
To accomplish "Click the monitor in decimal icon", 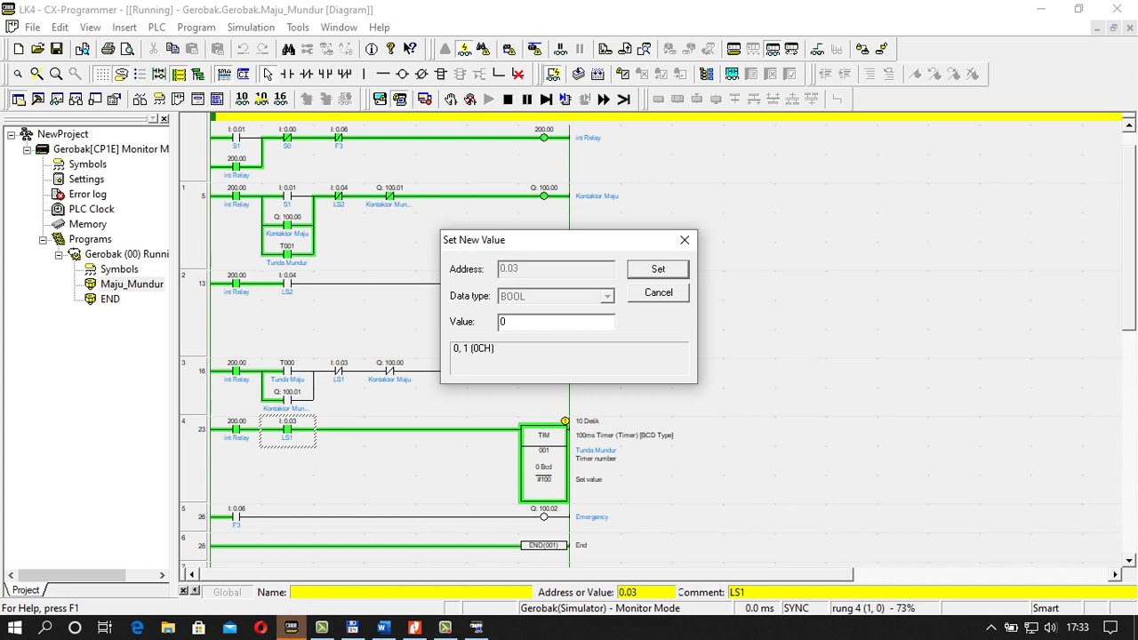I will click(242, 99).
